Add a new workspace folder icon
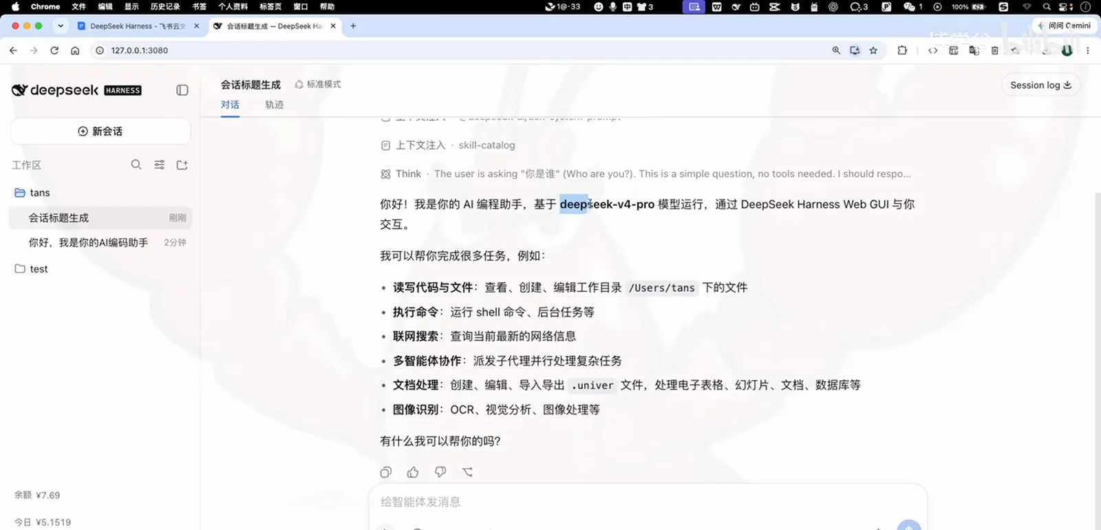This screenshot has width=1101, height=530. coord(182,165)
